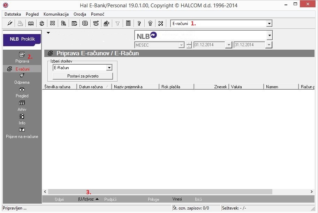Screen dimensions: 318x213
Task: Click the horizontal scrollbar thumb
Action: pos(160,191)
